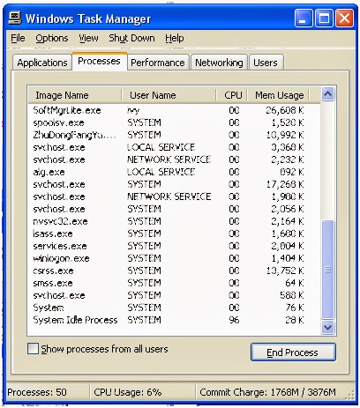The height and width of the screenshot is (408, 360).
Task: Open the File menu
Action: (18, 38)
